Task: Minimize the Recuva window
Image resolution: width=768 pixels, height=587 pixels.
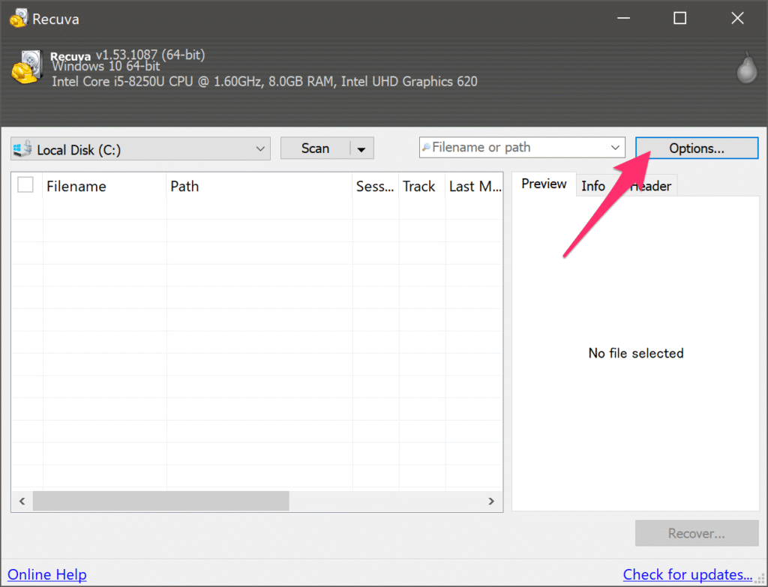Action: (x=623, y=19)
